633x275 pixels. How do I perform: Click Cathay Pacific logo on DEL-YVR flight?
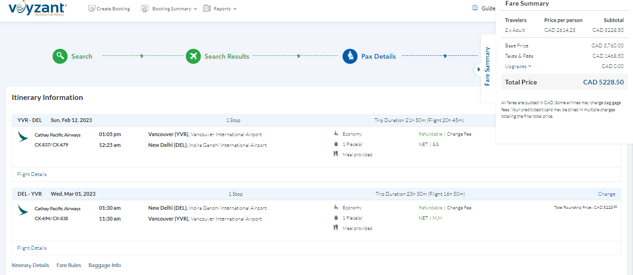(x=23, y=210)
